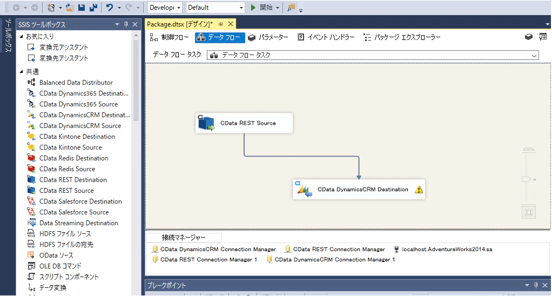Click the canvas zoom slider handle
Image resolution: width=552 pixels, height=296 pixels.
pyautogui.click(x=526, y=179)
